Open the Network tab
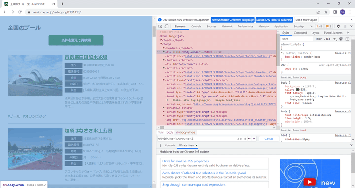Viewport: 355px width, 188px height. [227, 27]
